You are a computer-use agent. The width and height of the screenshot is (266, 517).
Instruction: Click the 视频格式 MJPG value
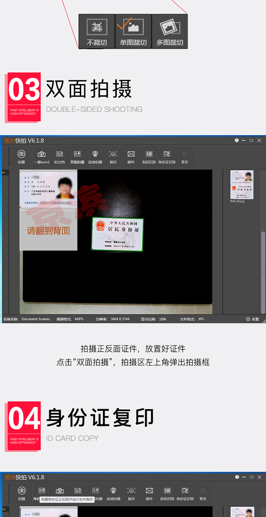(79, 319)
